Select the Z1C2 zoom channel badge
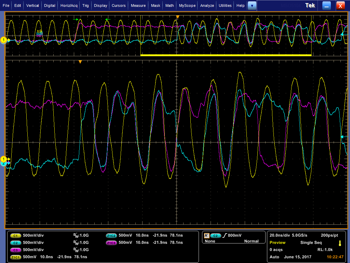 111,236
